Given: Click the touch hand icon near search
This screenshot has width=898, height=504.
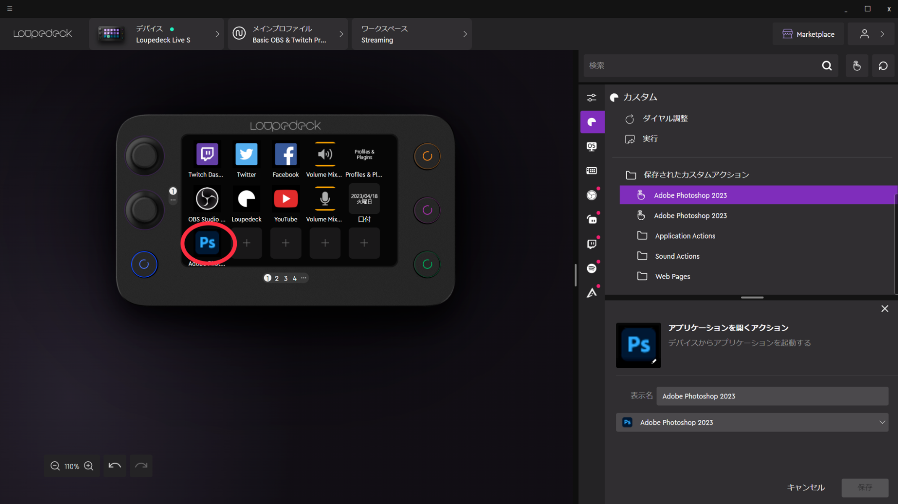Looking at the screenshot, I should click(857, 66).
